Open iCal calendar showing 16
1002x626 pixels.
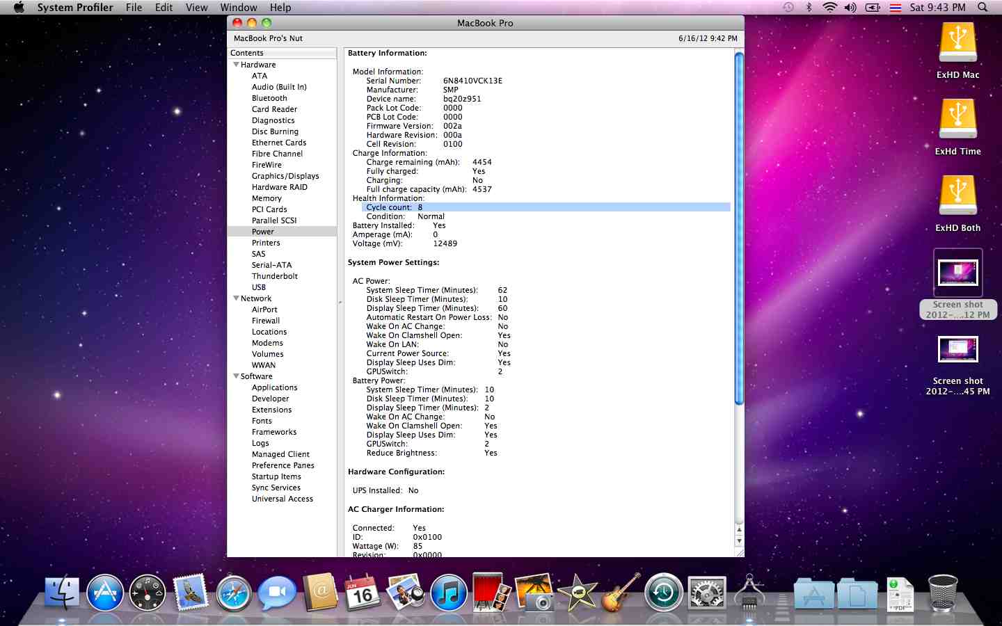(363, 592)
